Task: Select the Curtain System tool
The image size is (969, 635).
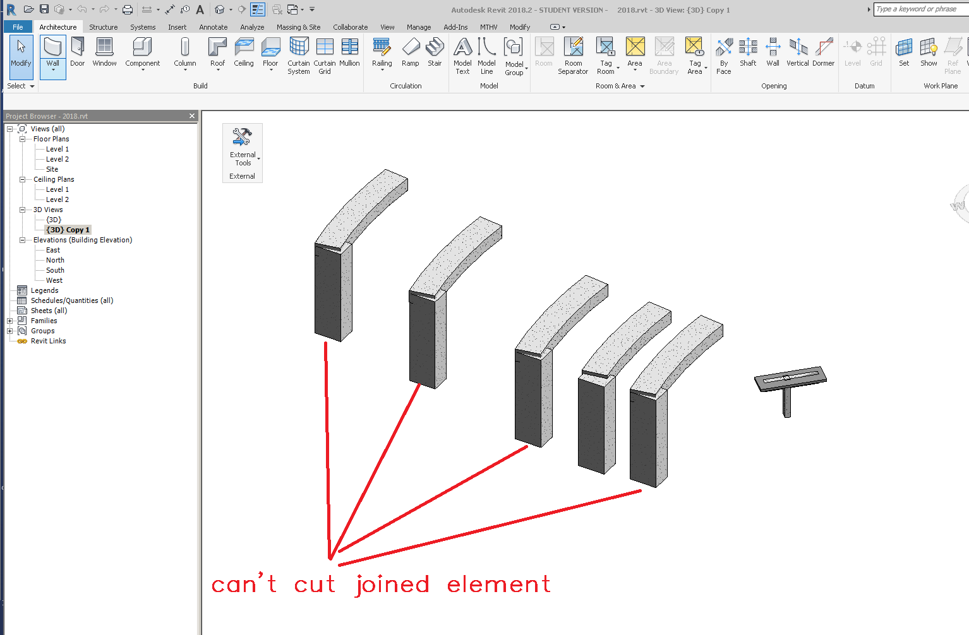Action: click(x=299, y=56)
